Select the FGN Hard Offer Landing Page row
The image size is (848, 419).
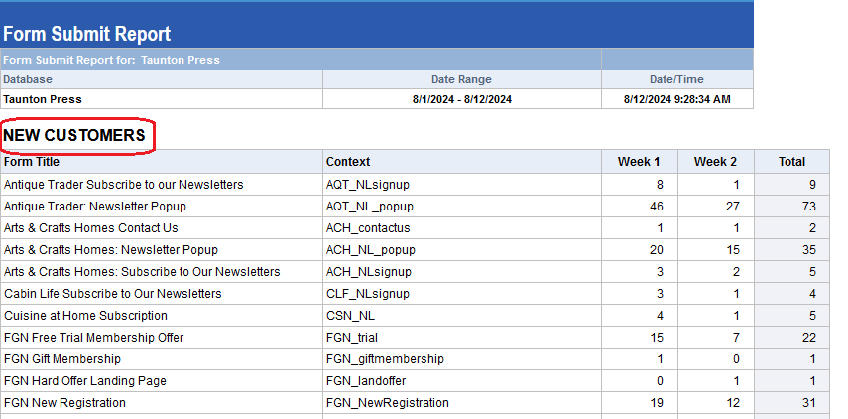(x=85, y=381)
